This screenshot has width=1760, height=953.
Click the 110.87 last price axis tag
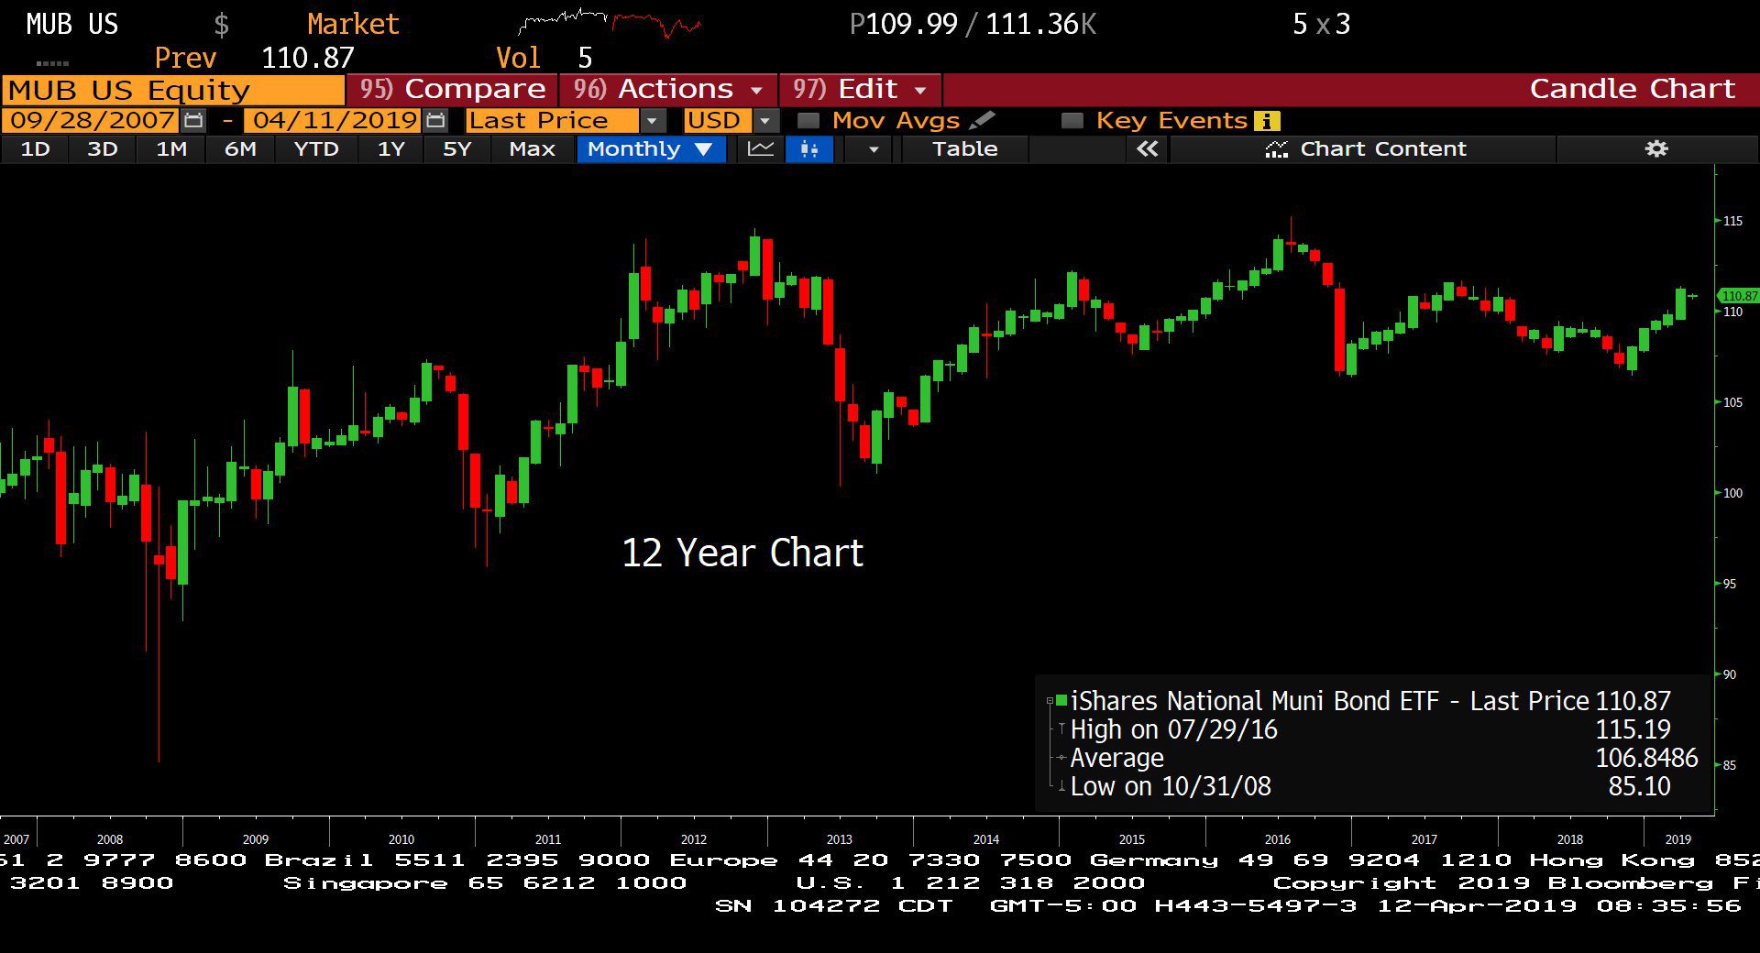(1739, 296)
